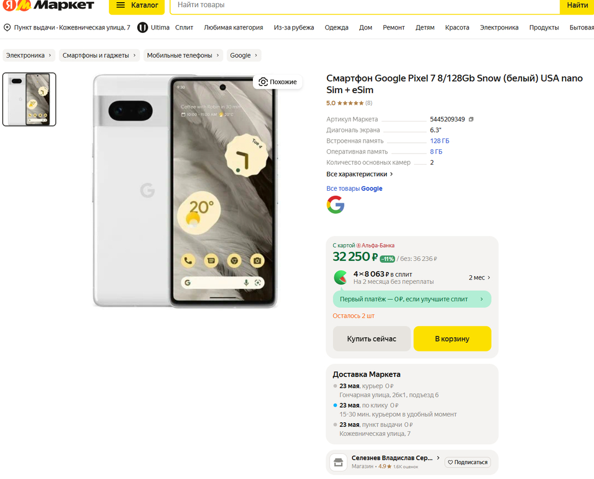
Task: Expand the first payment split offer banner
Action: coord(411,299)
